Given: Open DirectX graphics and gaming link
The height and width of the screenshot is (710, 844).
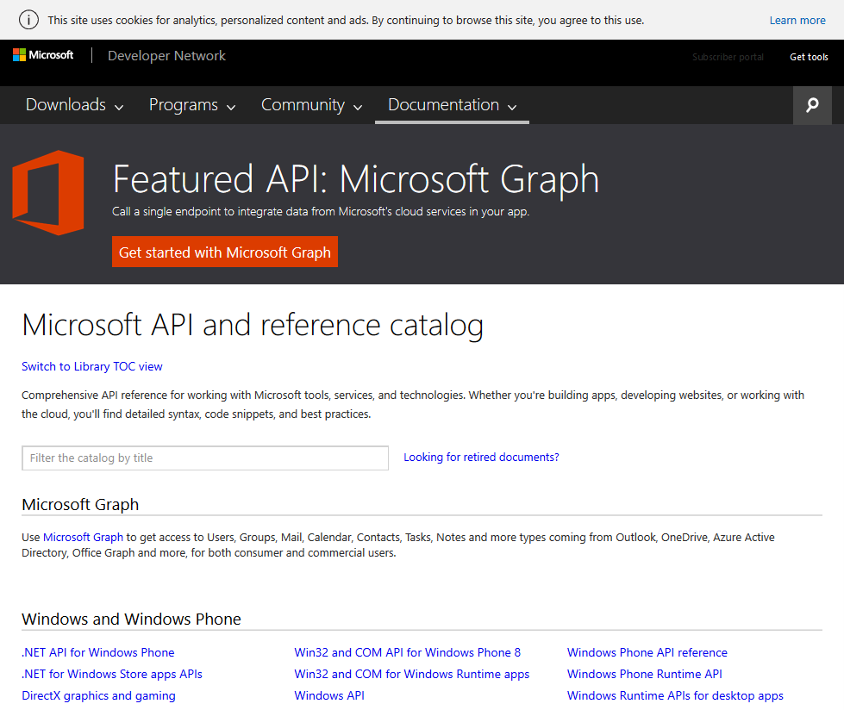Looking at the screenshot, I should (98, 695).
